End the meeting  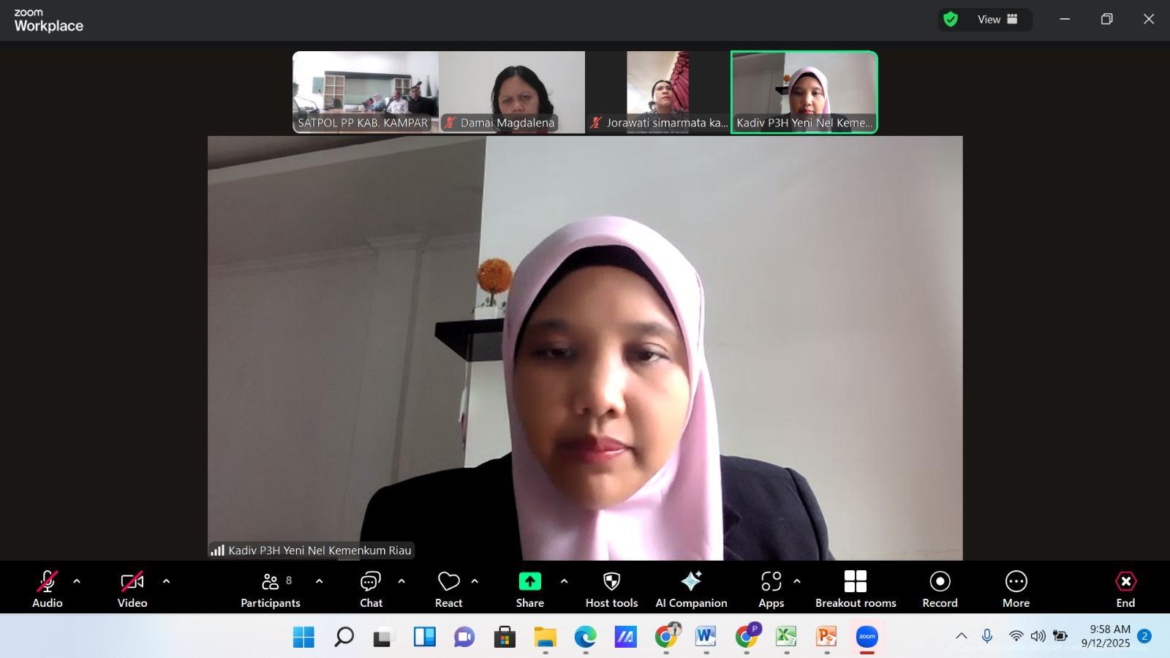[1125, 589]
